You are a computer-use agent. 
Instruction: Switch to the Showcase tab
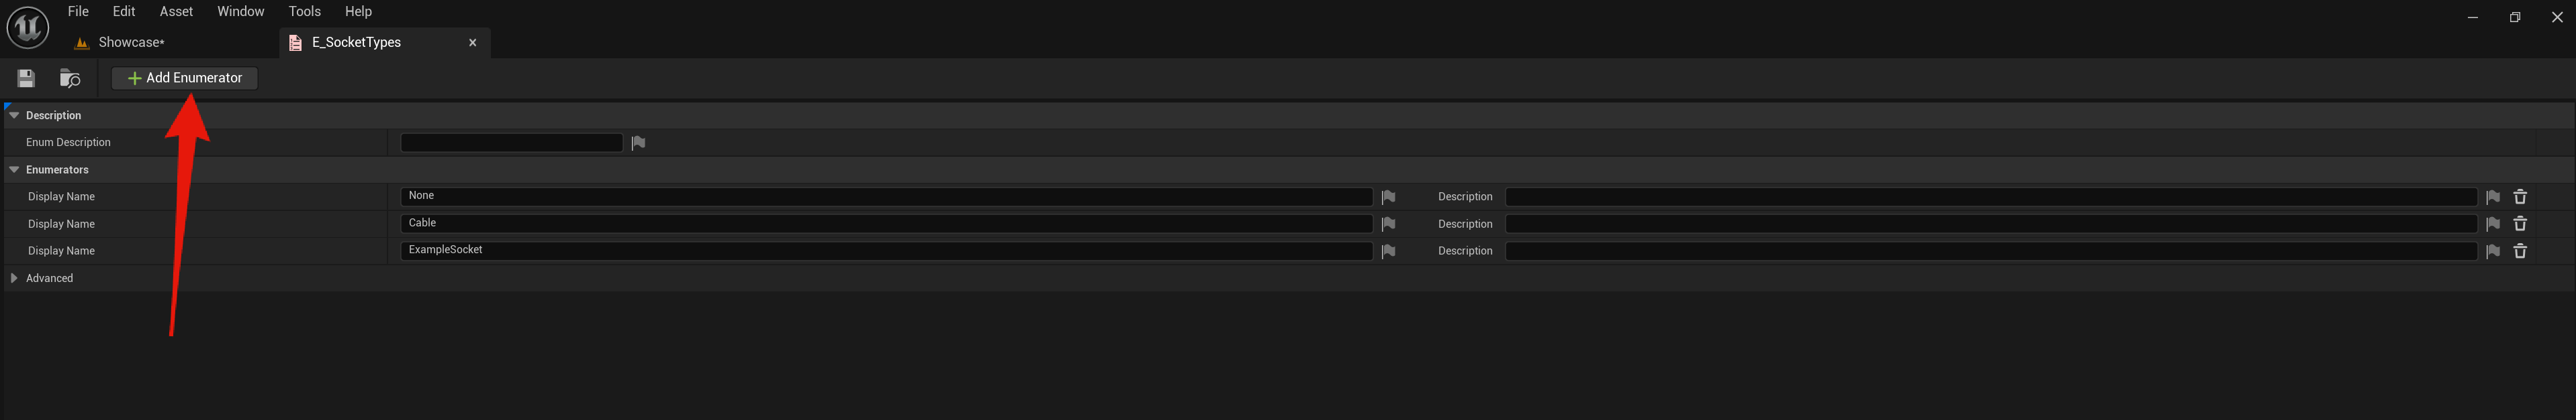coord(130,42)
